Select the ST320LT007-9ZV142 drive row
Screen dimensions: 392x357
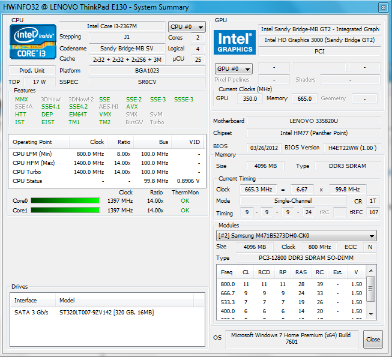[x=107, y=312]
